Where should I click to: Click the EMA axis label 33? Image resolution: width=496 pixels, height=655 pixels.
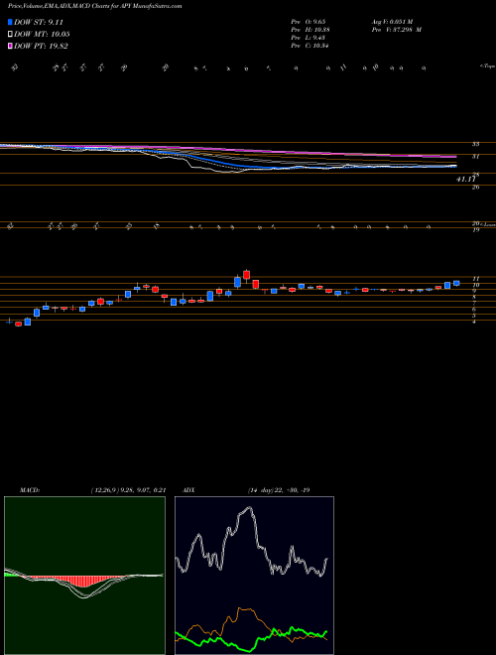tap(475, 144)
